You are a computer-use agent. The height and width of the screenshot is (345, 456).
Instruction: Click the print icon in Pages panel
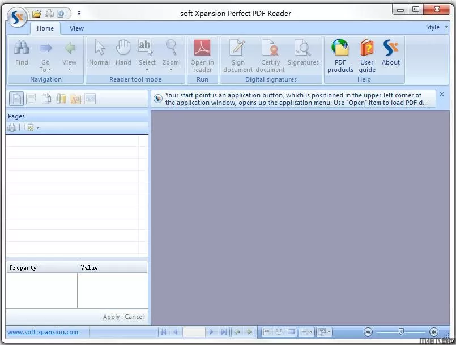click(x=12, y=127)
